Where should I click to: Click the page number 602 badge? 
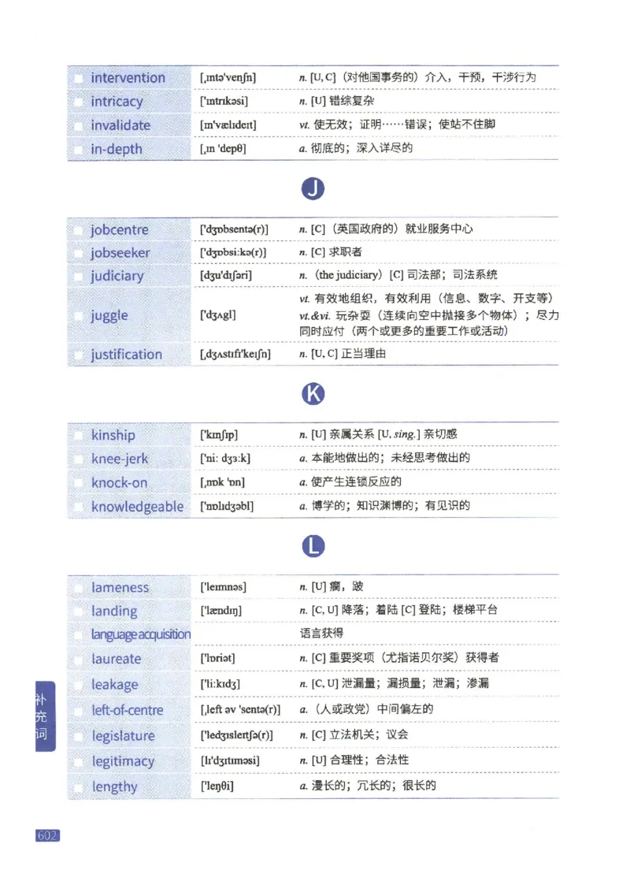point(47,834)
